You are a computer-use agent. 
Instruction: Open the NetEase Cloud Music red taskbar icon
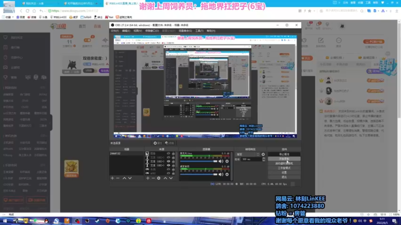148,221
